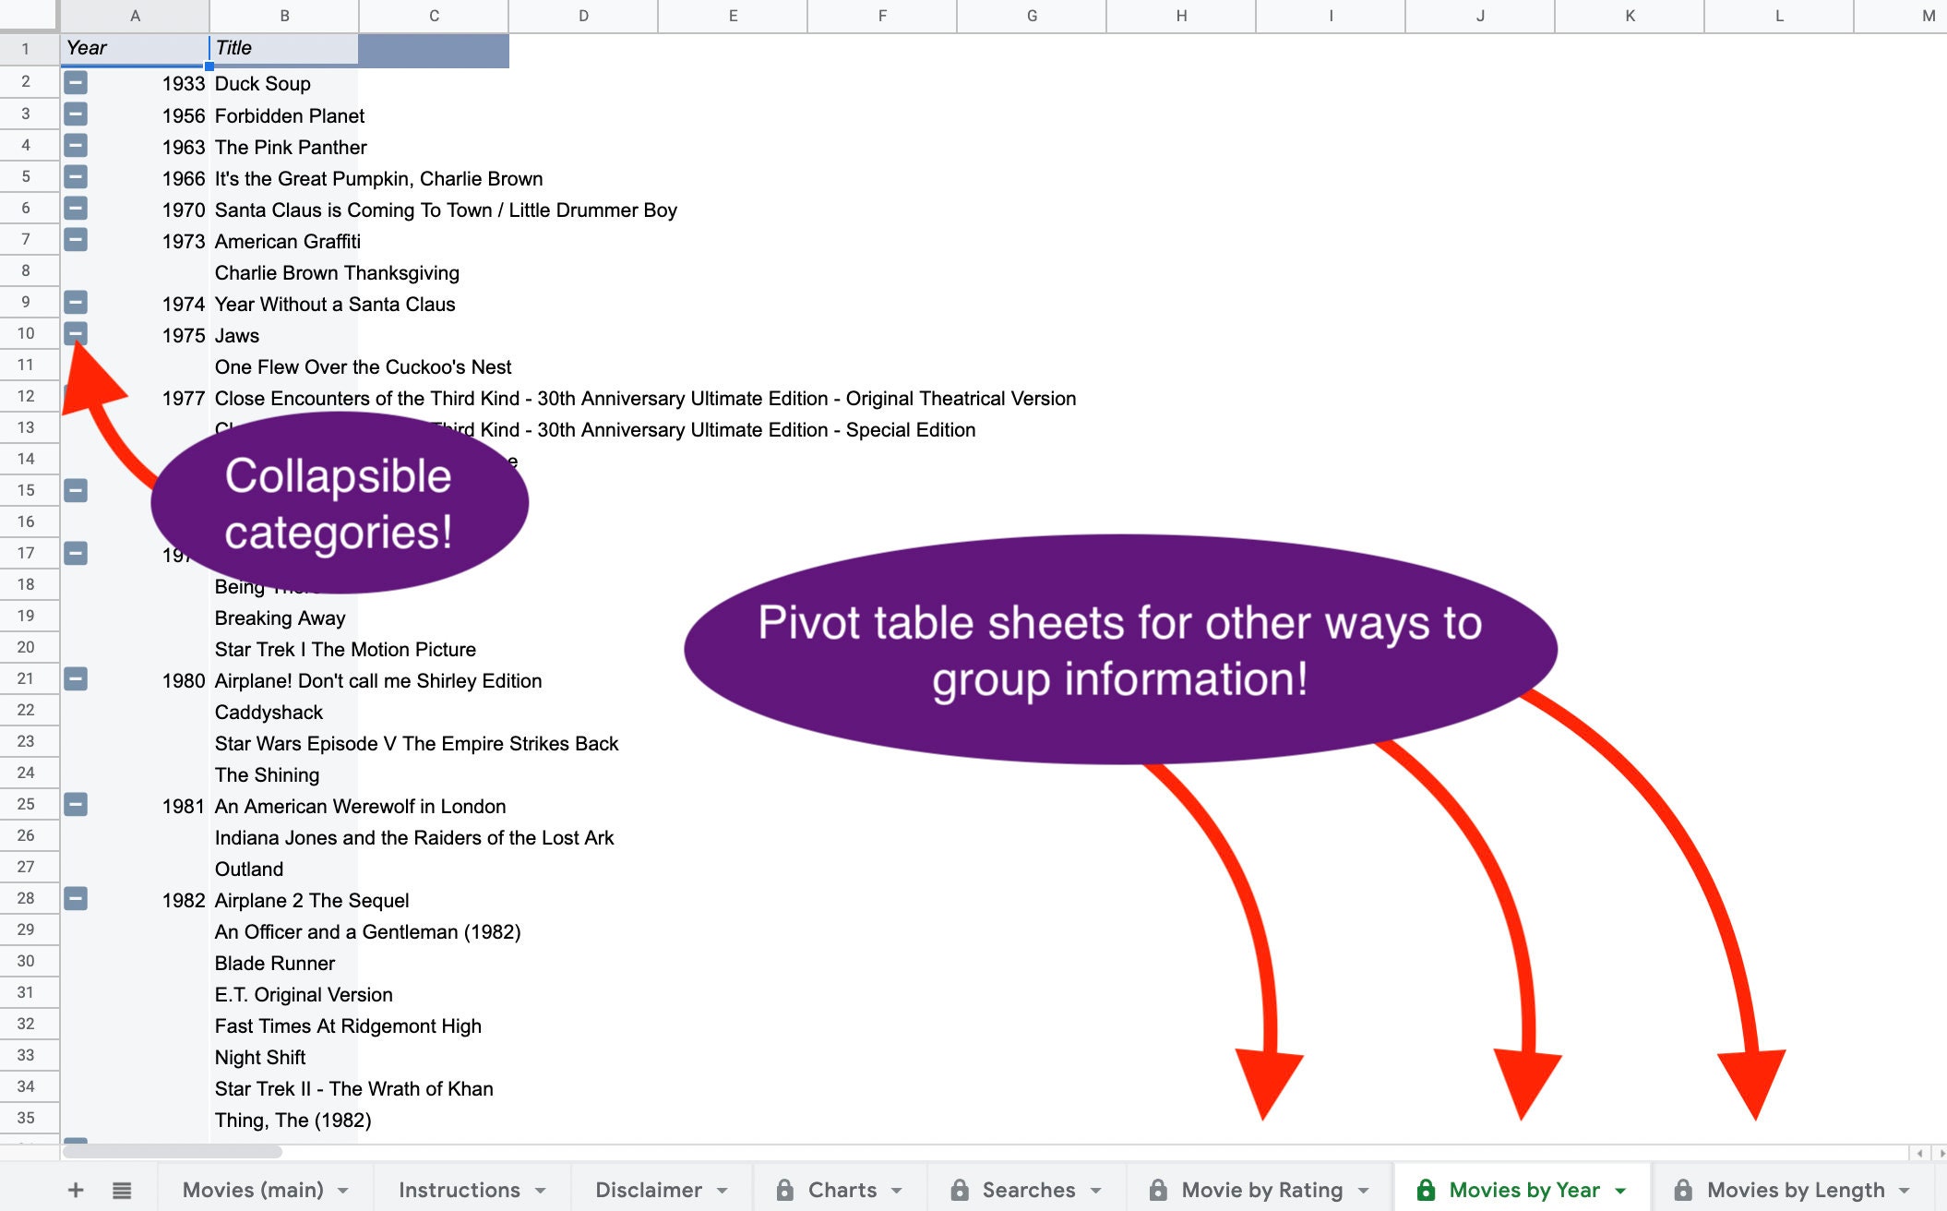1947x1211 pixels.
Task: Switch to the Disclaimer sheet tab
Action: [650, 1190]
